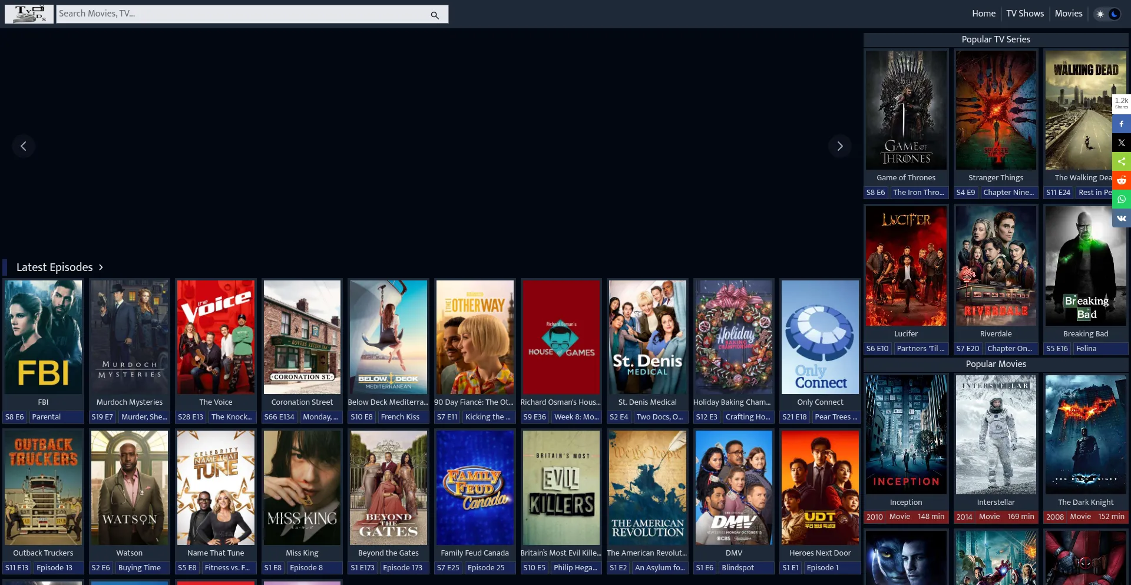
Task: Open the Family Feud Canada poster
Action: [475, 488]
